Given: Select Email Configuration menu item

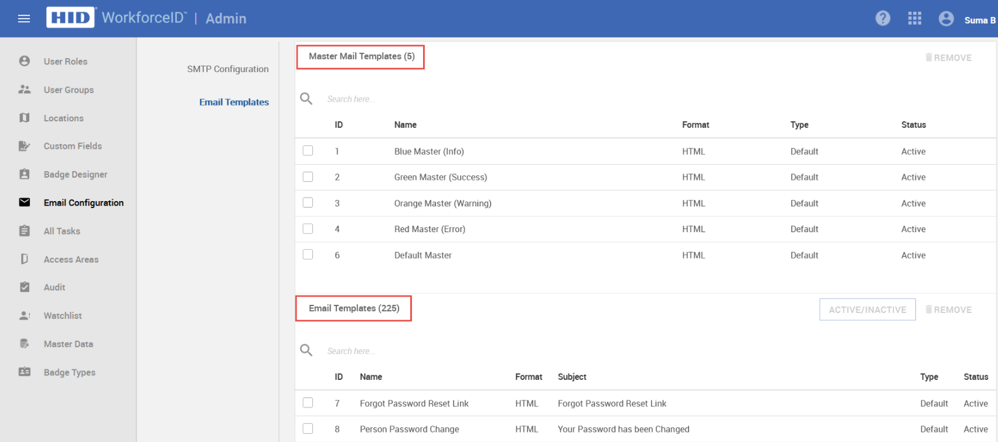Looking at the screenshot, I should click(x=84, y=203).
